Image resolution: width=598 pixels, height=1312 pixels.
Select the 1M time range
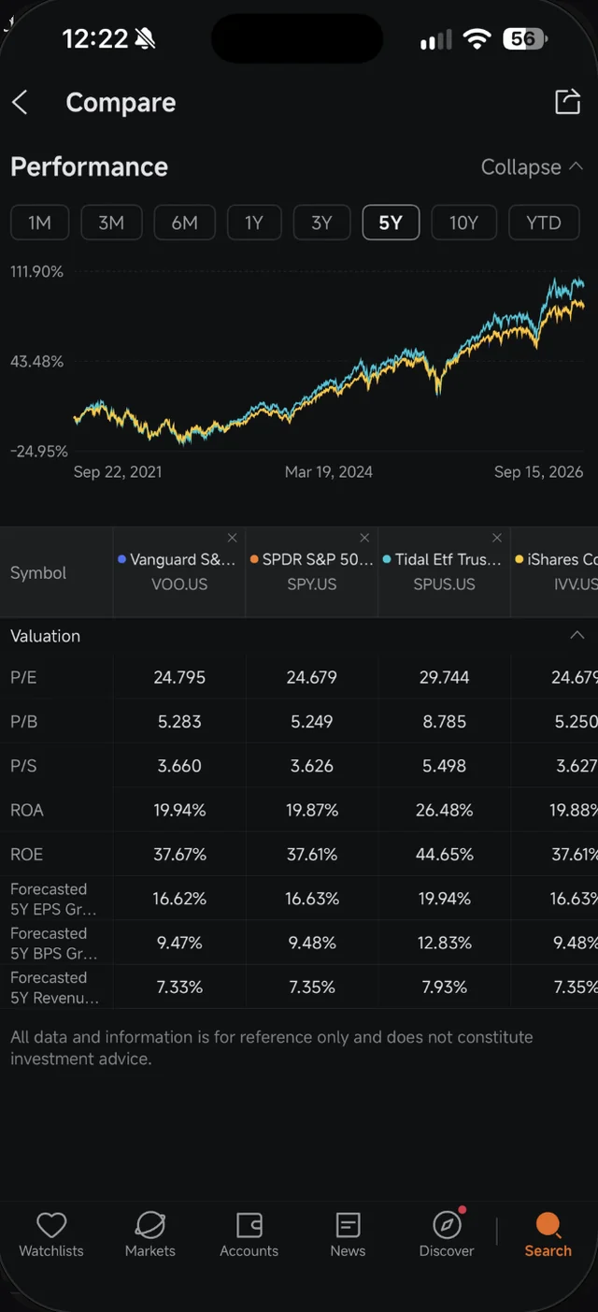pos(39,223)
